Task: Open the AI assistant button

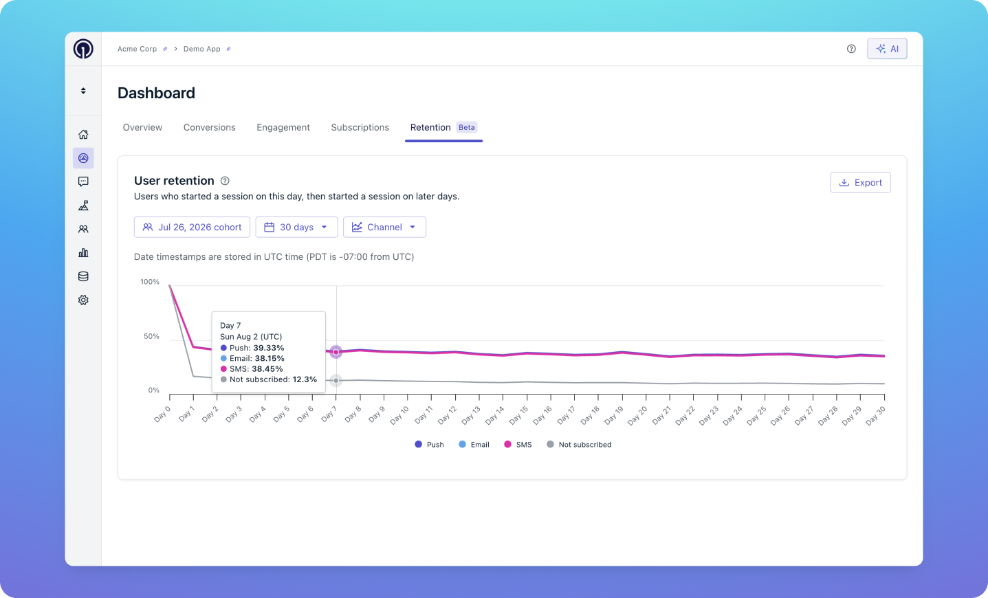Action: click(x=887, y=49)
